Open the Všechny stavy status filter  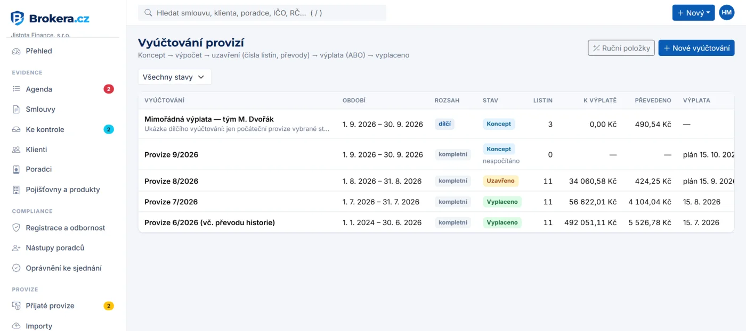click(x=175, y=77)
